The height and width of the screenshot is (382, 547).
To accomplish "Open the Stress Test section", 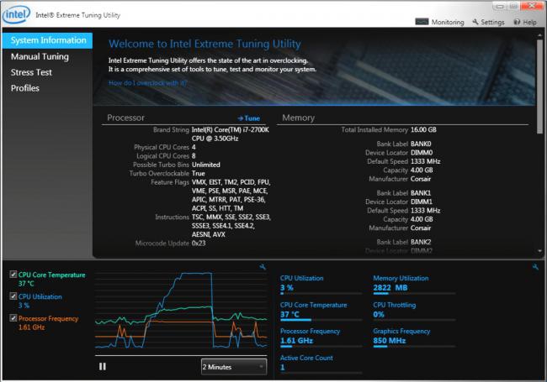I will [x=31, y=72].
